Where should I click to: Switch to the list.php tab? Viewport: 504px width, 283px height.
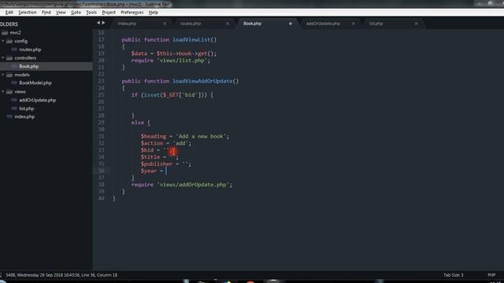pyautogui.click(x=376, y=24)
